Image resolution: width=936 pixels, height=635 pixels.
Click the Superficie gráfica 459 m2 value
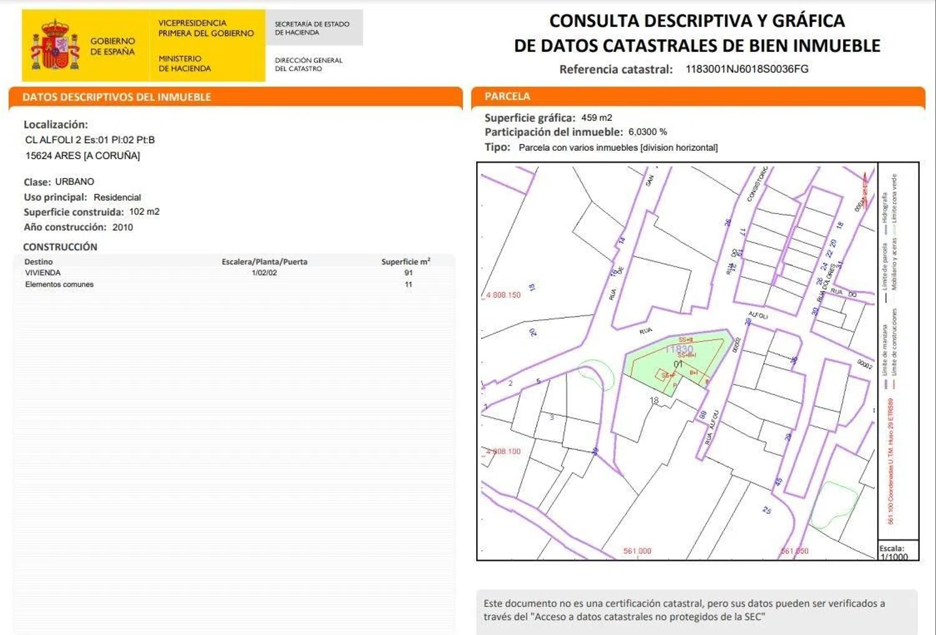(597, 118)
